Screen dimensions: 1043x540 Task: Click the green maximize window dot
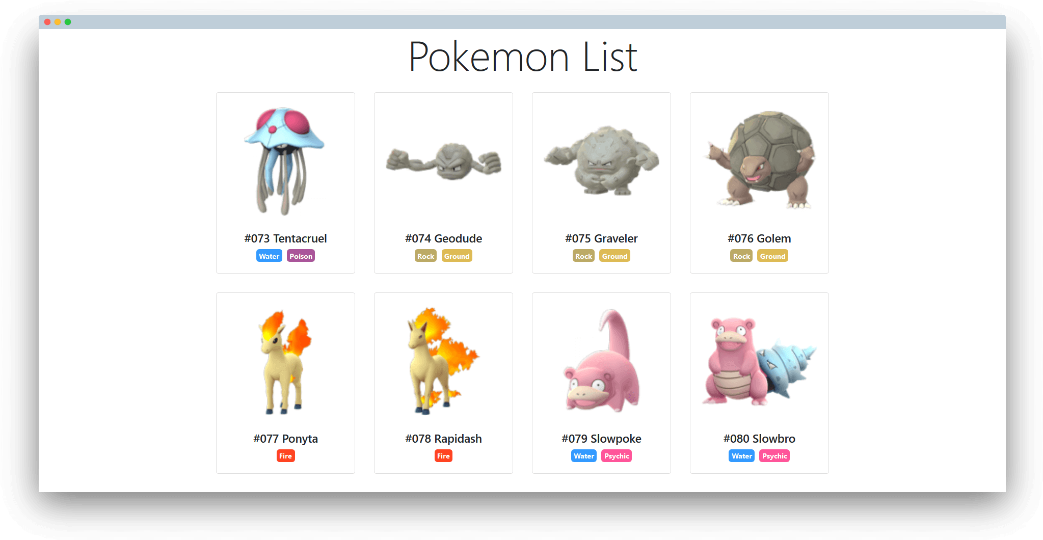[68, 22]
